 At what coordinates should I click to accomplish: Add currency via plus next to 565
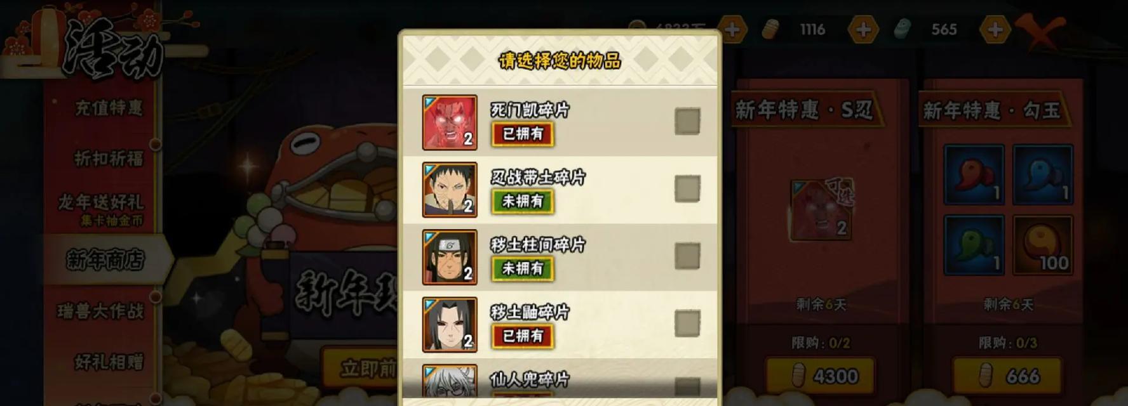coord(995,29)
